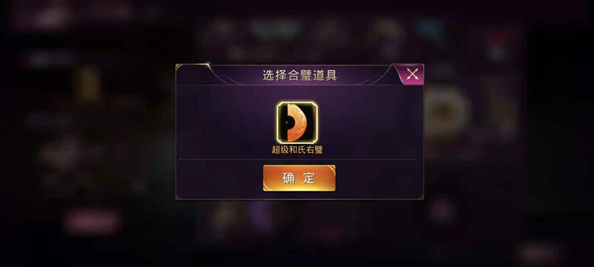The width and height of the screenshot is (594, 267).
Task: Confirm selection with the 确定 button
Action: (299, 178)
